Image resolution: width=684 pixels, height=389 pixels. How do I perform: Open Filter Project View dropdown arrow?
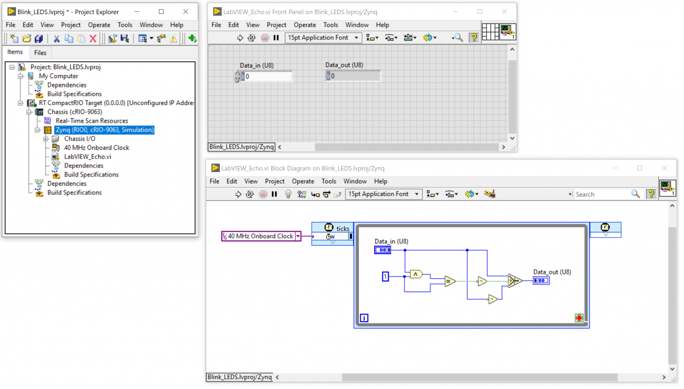coord(151,39)
